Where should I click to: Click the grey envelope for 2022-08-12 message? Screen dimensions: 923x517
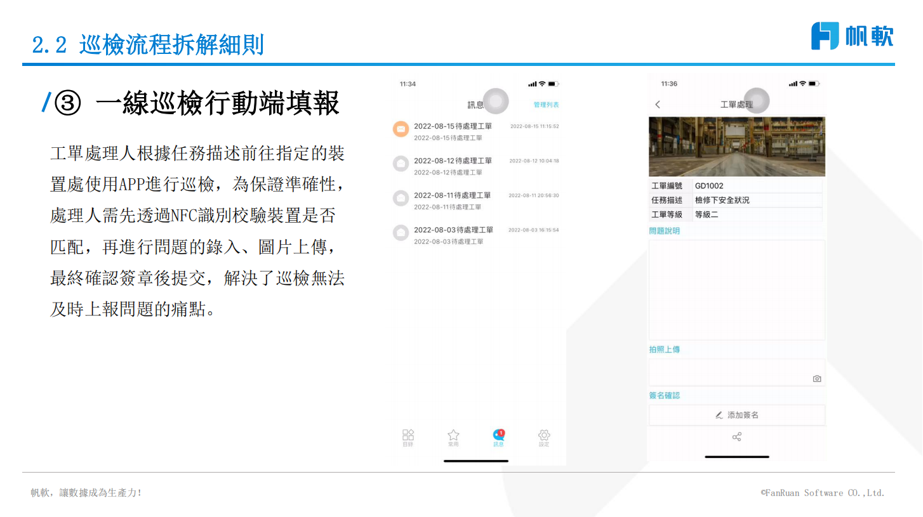401,164
